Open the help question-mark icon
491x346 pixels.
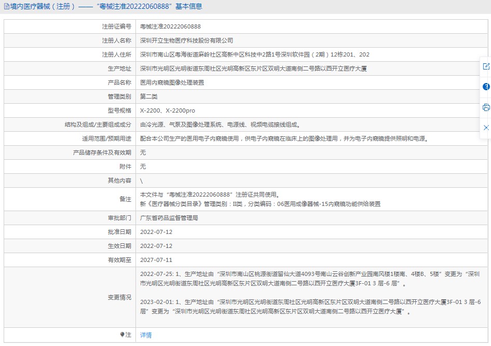[486, 87]
